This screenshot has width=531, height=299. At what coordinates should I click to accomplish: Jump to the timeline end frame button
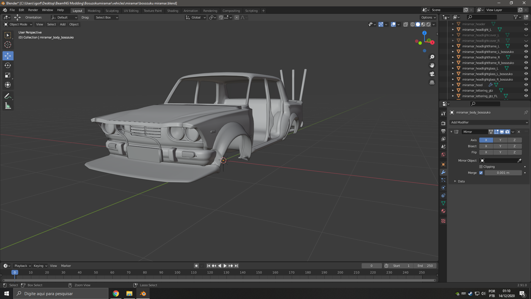tap(236, 266)
